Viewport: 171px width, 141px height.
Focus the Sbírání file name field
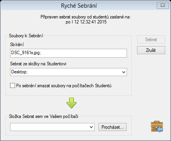(x=68, y=53)
